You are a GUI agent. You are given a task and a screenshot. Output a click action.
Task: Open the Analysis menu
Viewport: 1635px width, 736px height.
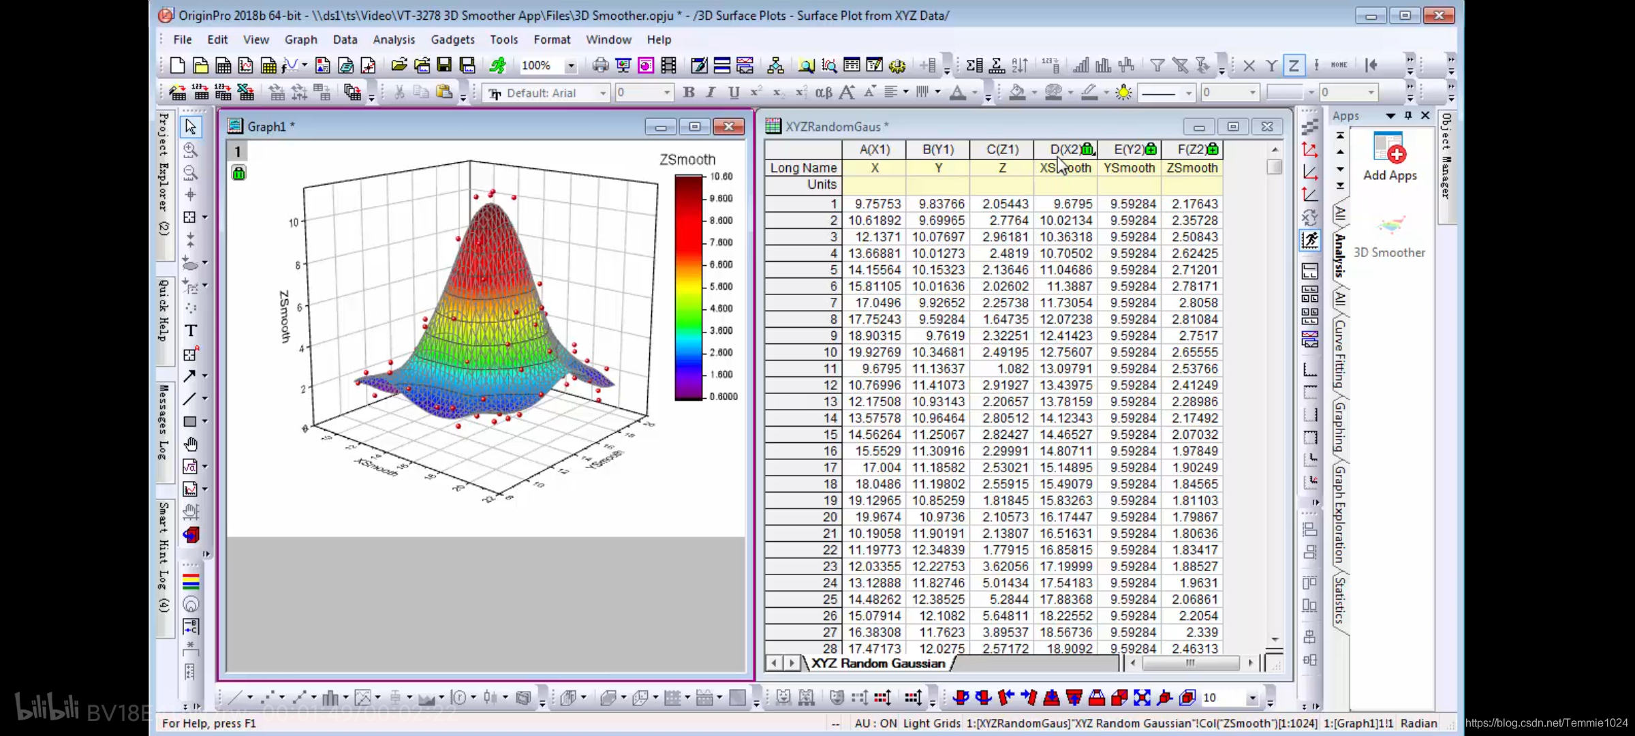394,39
